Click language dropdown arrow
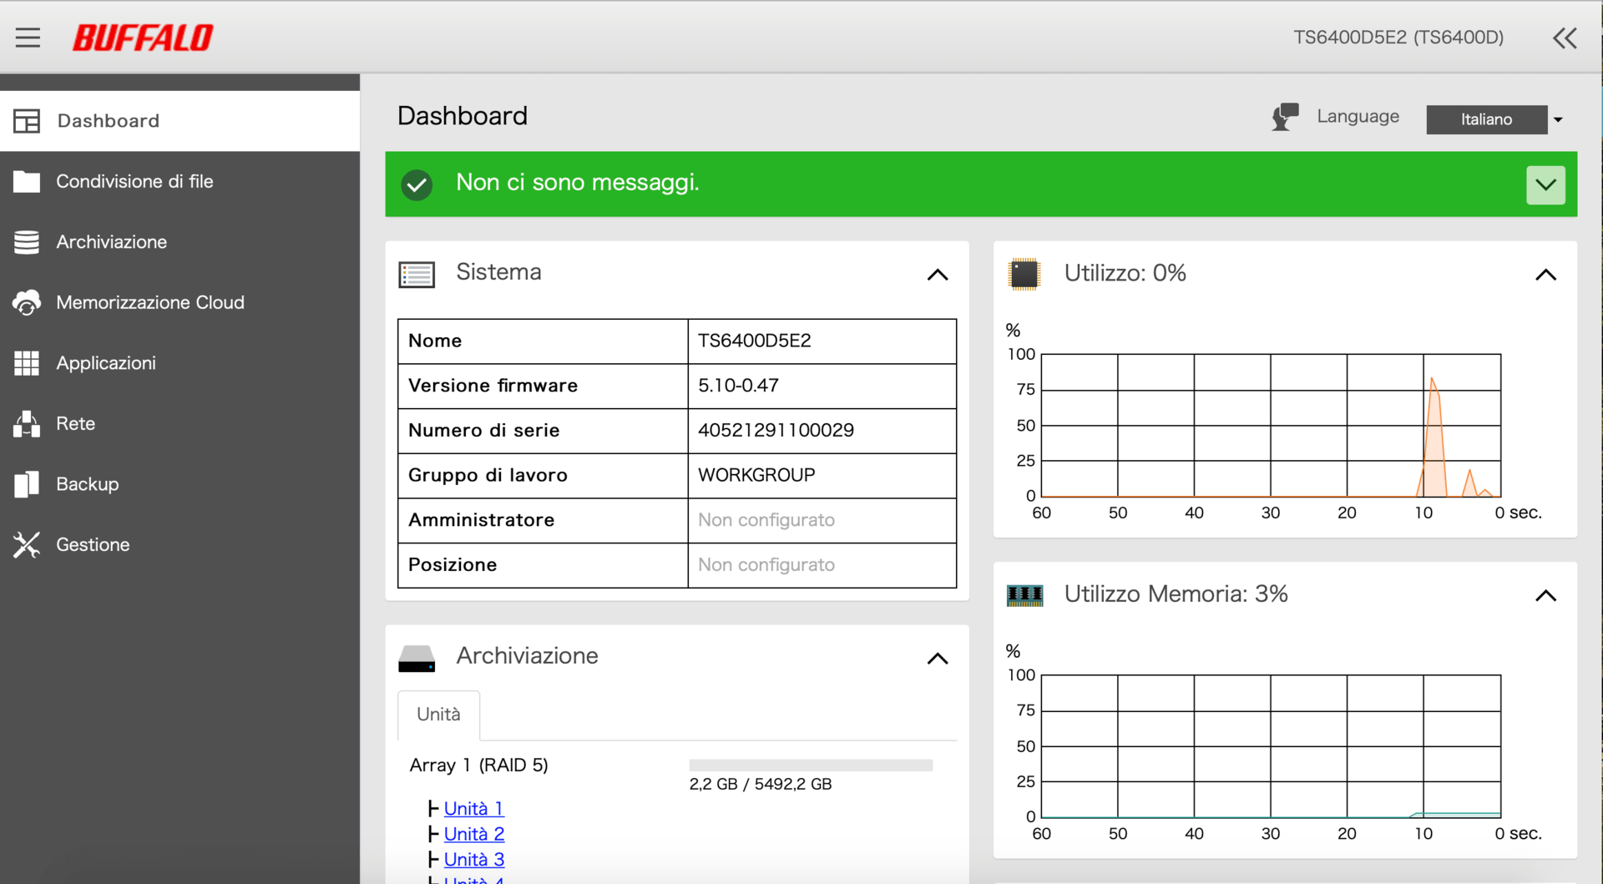 click(1558, 120)
